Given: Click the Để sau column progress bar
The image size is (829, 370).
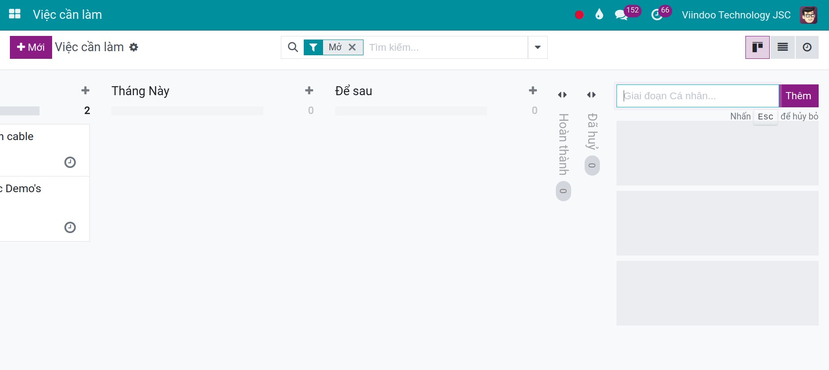Looking at the screenshot, I should tap(411, 110).
